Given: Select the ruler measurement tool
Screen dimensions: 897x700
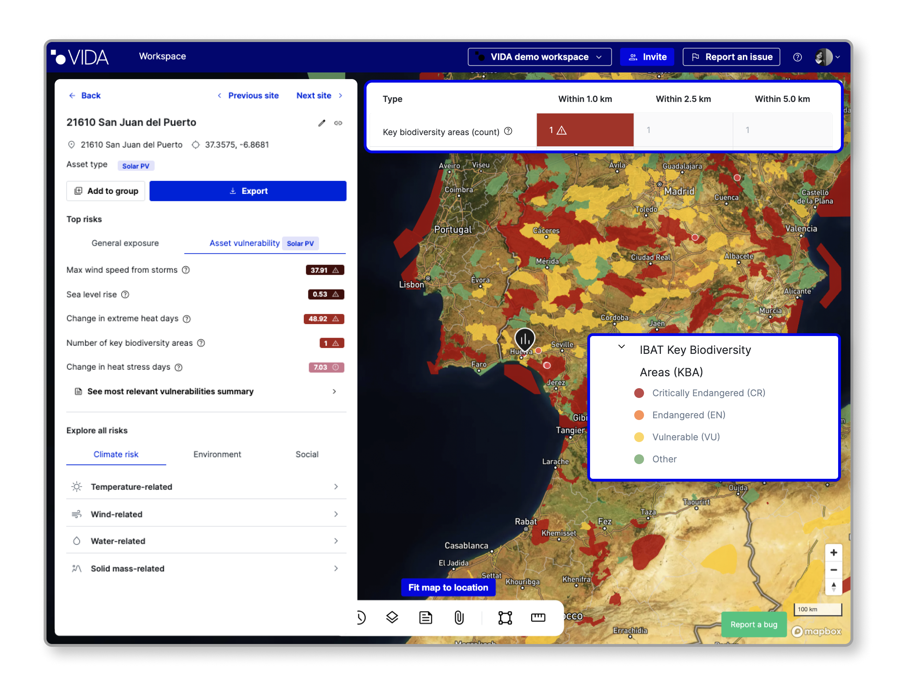Looking at the screenshot, I should click(x=537, y=617).
